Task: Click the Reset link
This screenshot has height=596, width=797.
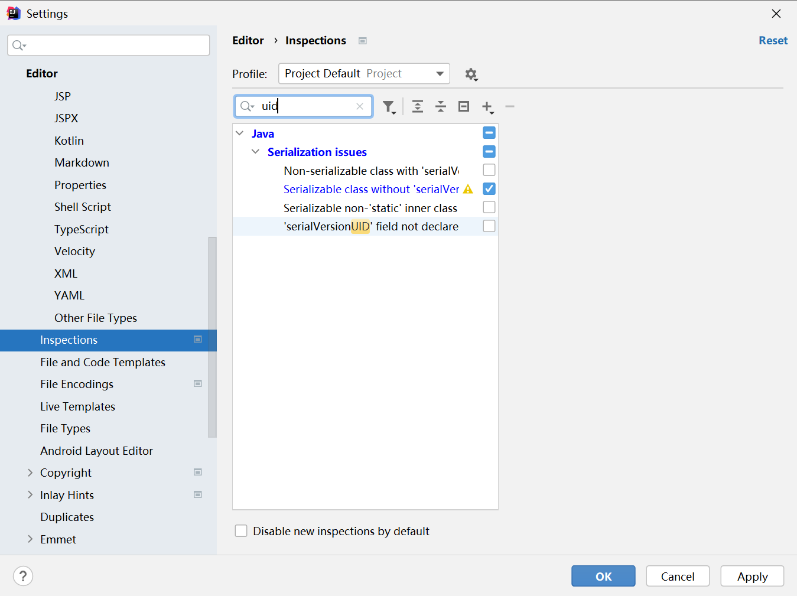Action: pyautogui.click(x=773, y=40)
